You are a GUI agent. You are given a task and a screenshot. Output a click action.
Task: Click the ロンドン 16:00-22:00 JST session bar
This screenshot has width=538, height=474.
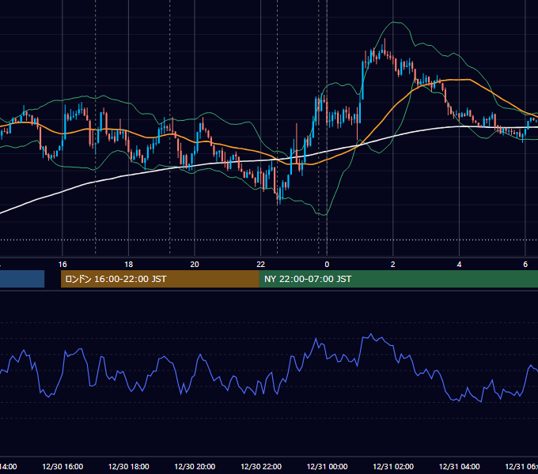pos(160,279)
